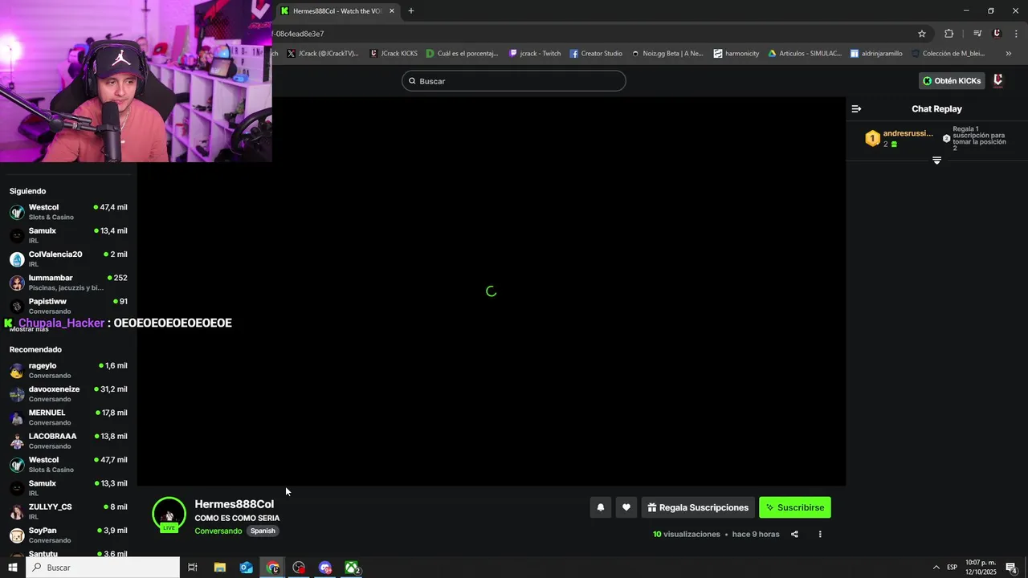Bookmark this page with the star
Screen dimensions: 1028x578
922,34
